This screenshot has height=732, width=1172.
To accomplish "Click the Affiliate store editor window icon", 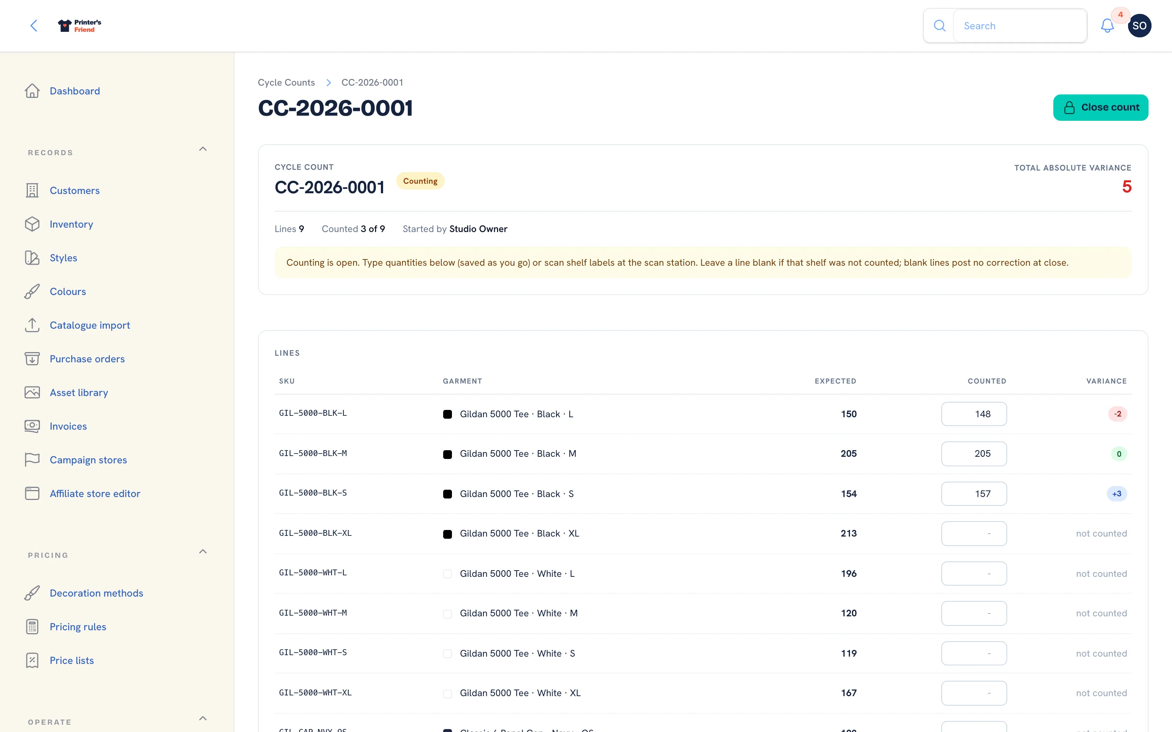I will [x=32, y=493].
